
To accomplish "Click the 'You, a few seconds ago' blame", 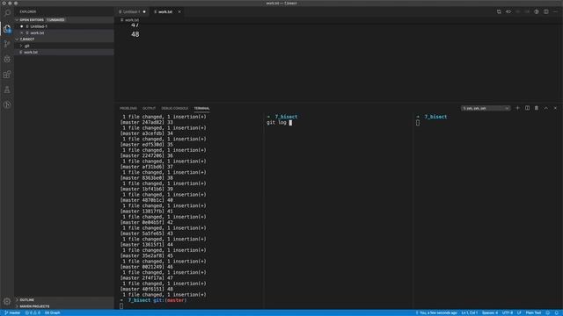I will click(x=436, y=312).
